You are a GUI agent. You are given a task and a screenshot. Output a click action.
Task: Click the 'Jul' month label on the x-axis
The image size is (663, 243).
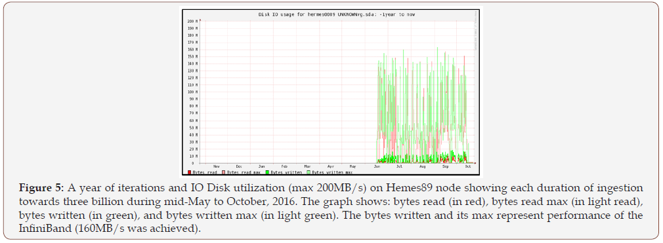tap(399, 166)
